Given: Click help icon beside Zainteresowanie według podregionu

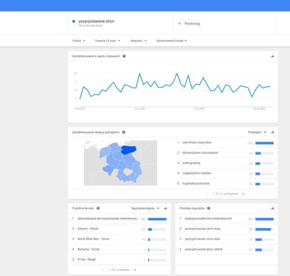Looking at the screenshot, I should coord(124,132).
